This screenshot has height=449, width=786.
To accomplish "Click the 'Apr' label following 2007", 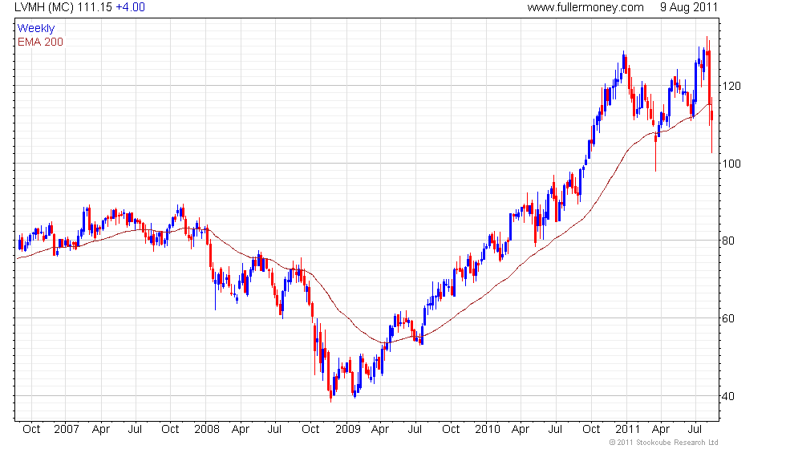I will 101,430.
